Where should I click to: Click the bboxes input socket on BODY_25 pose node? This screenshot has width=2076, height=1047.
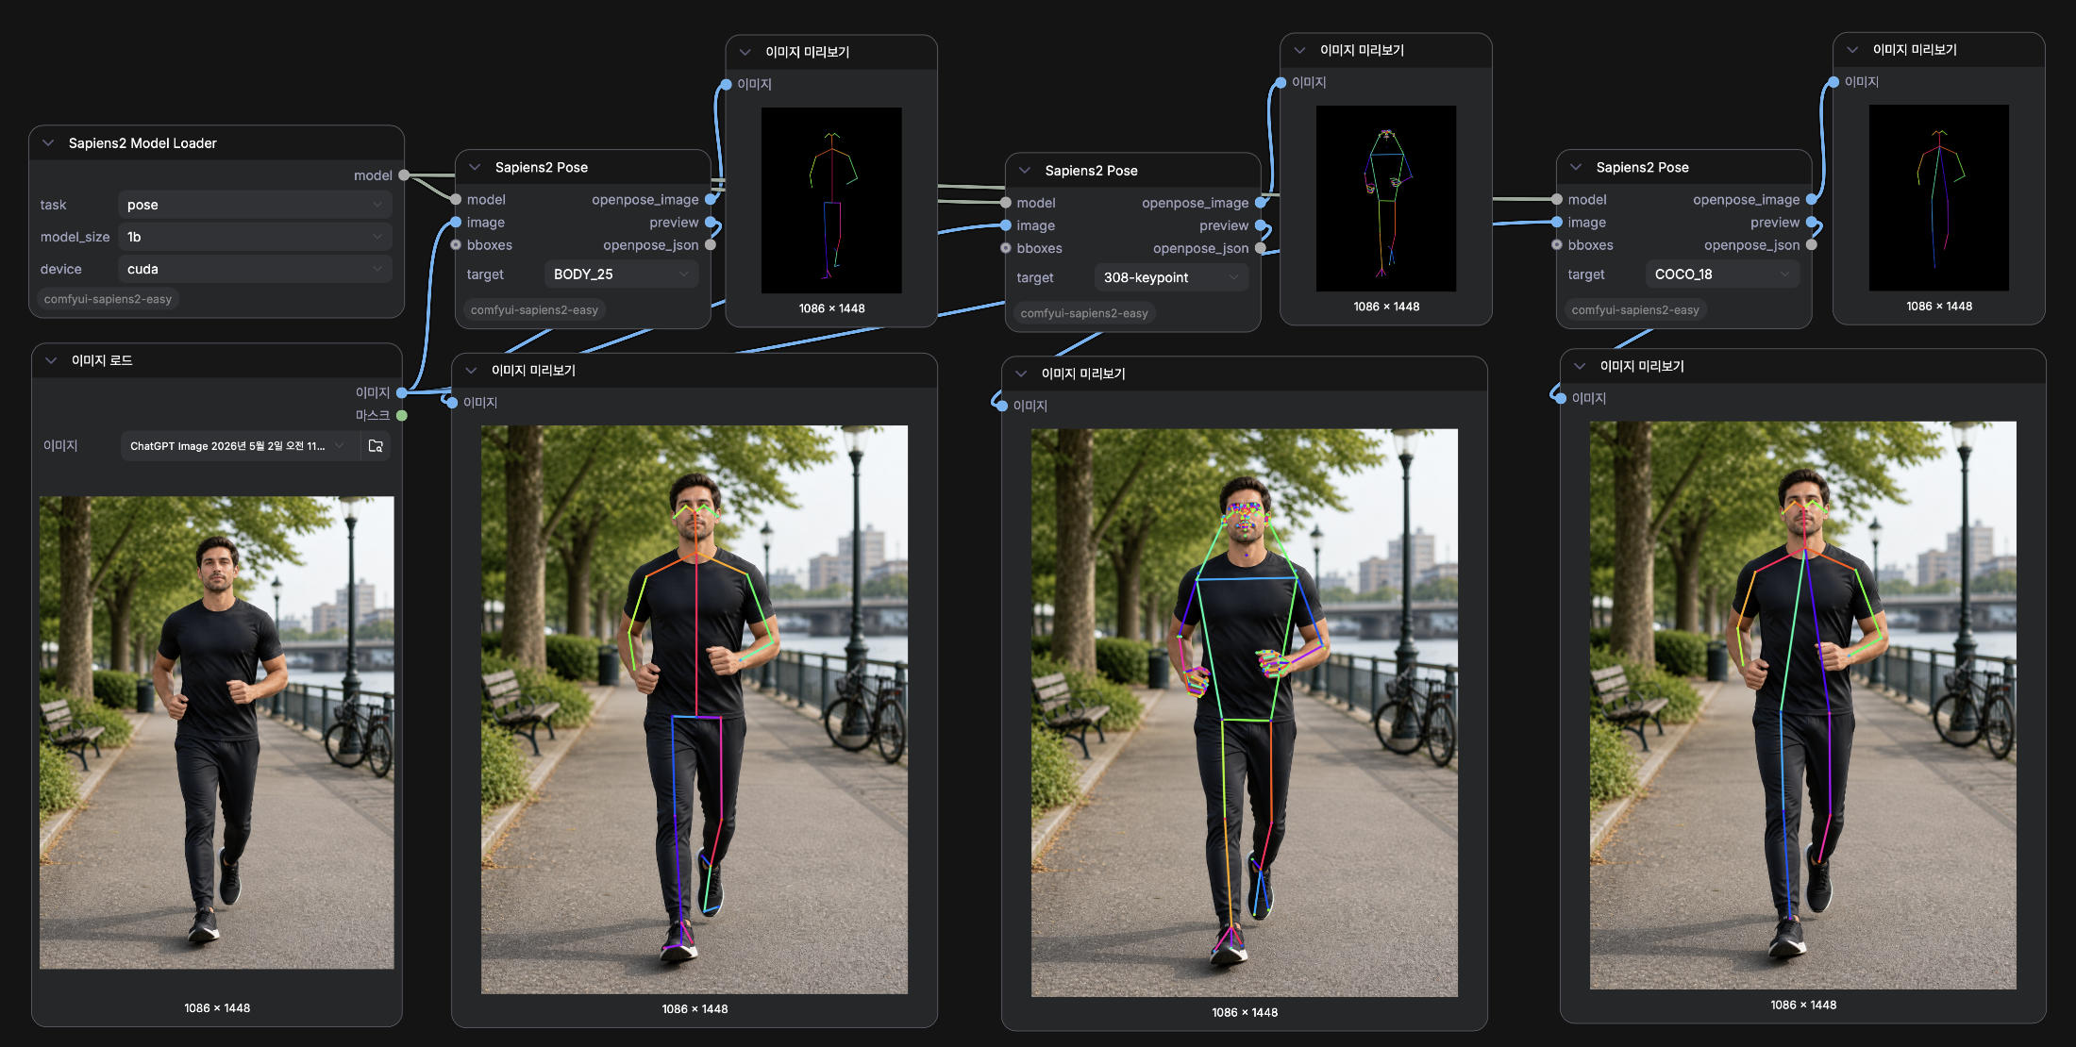(456, 245)
